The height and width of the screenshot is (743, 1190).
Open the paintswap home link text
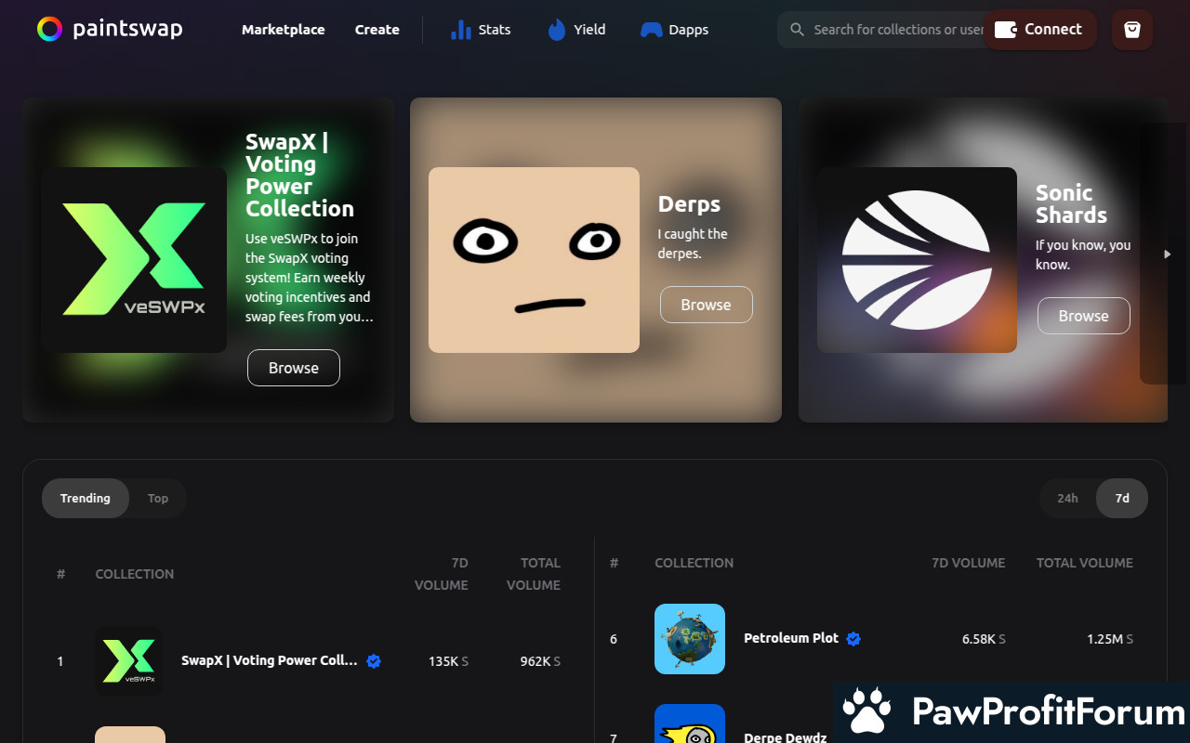click(x=128, y=29)
